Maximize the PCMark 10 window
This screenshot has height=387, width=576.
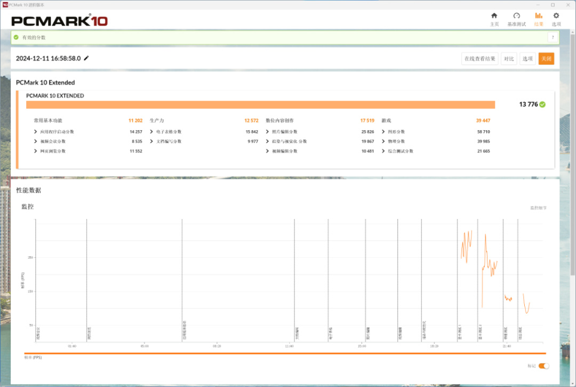(553, 5)
